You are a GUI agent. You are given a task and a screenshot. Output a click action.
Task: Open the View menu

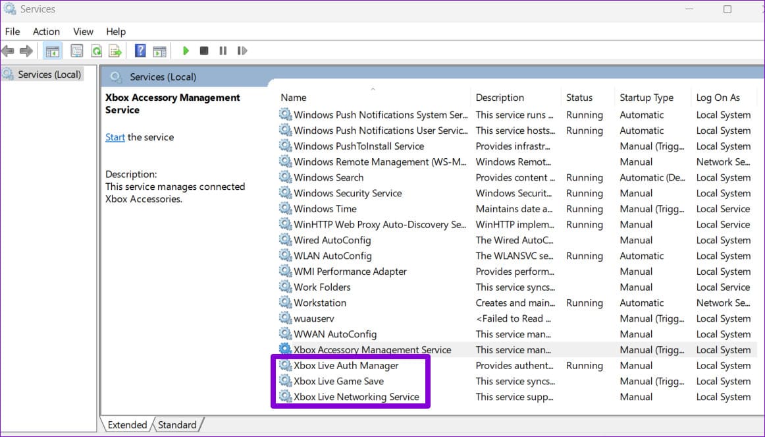click(83, 32)
